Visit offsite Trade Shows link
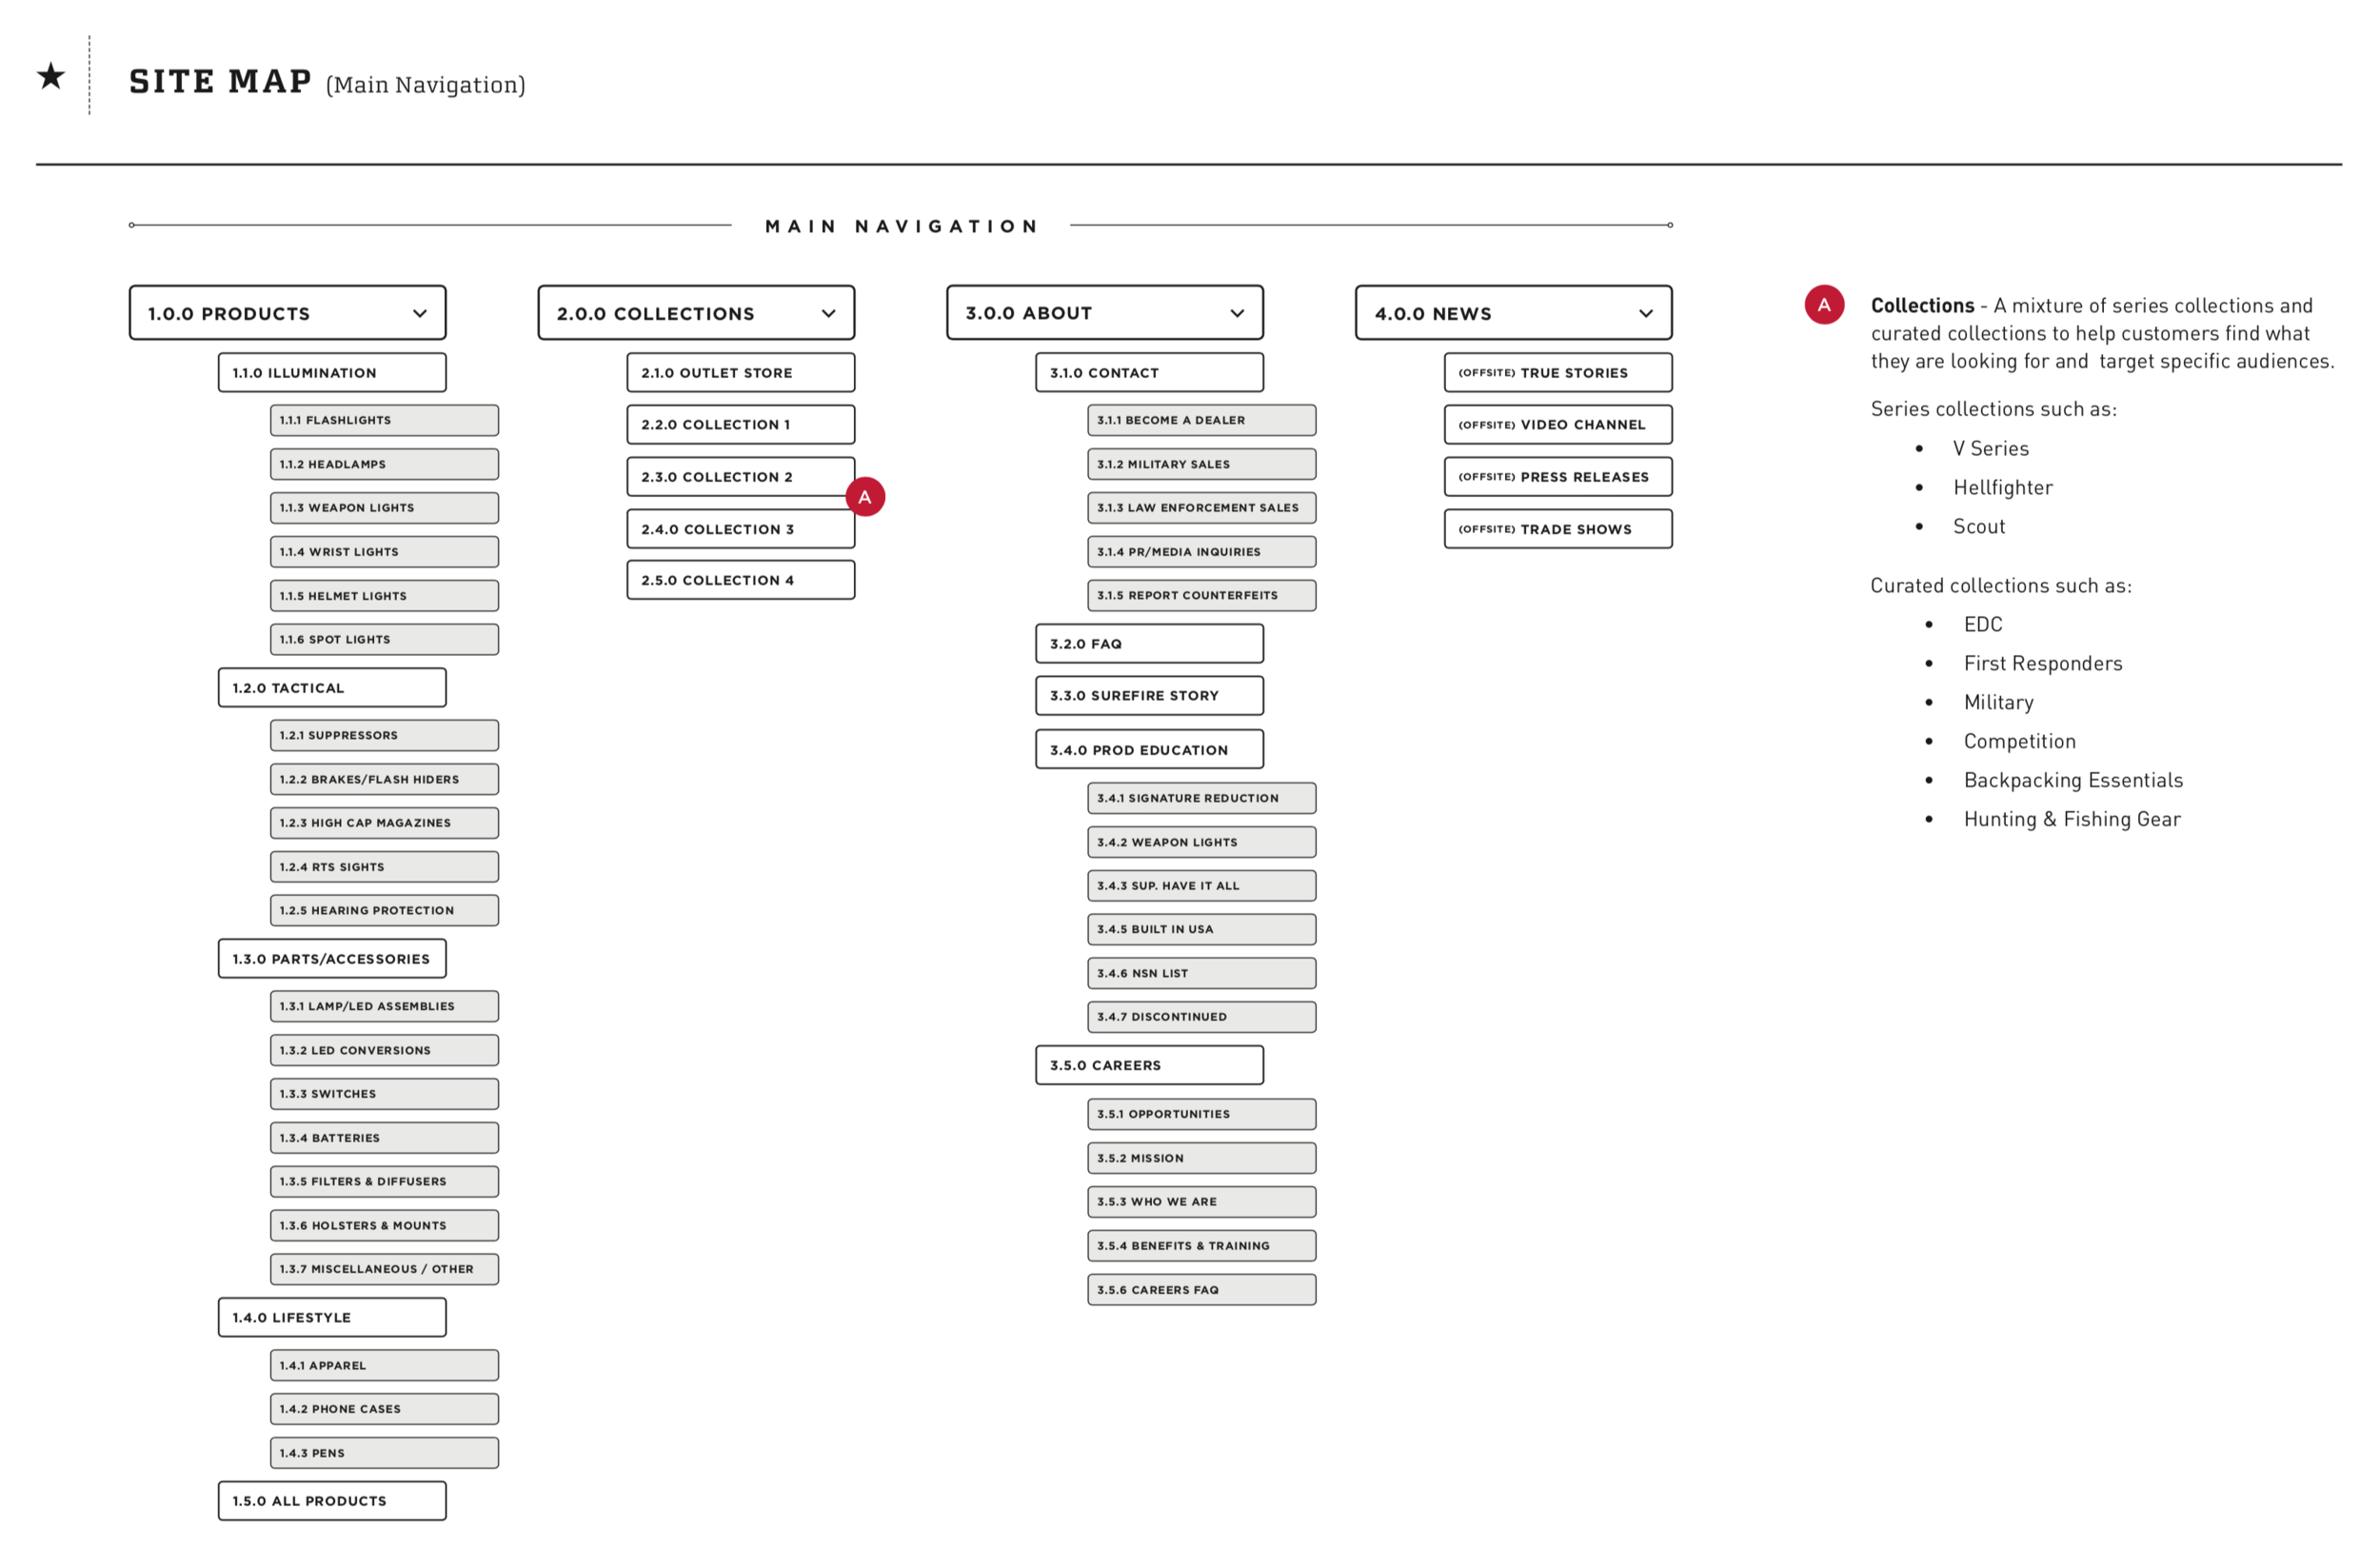This screenshot has width=2380, height=1548. coord(1558,529)
